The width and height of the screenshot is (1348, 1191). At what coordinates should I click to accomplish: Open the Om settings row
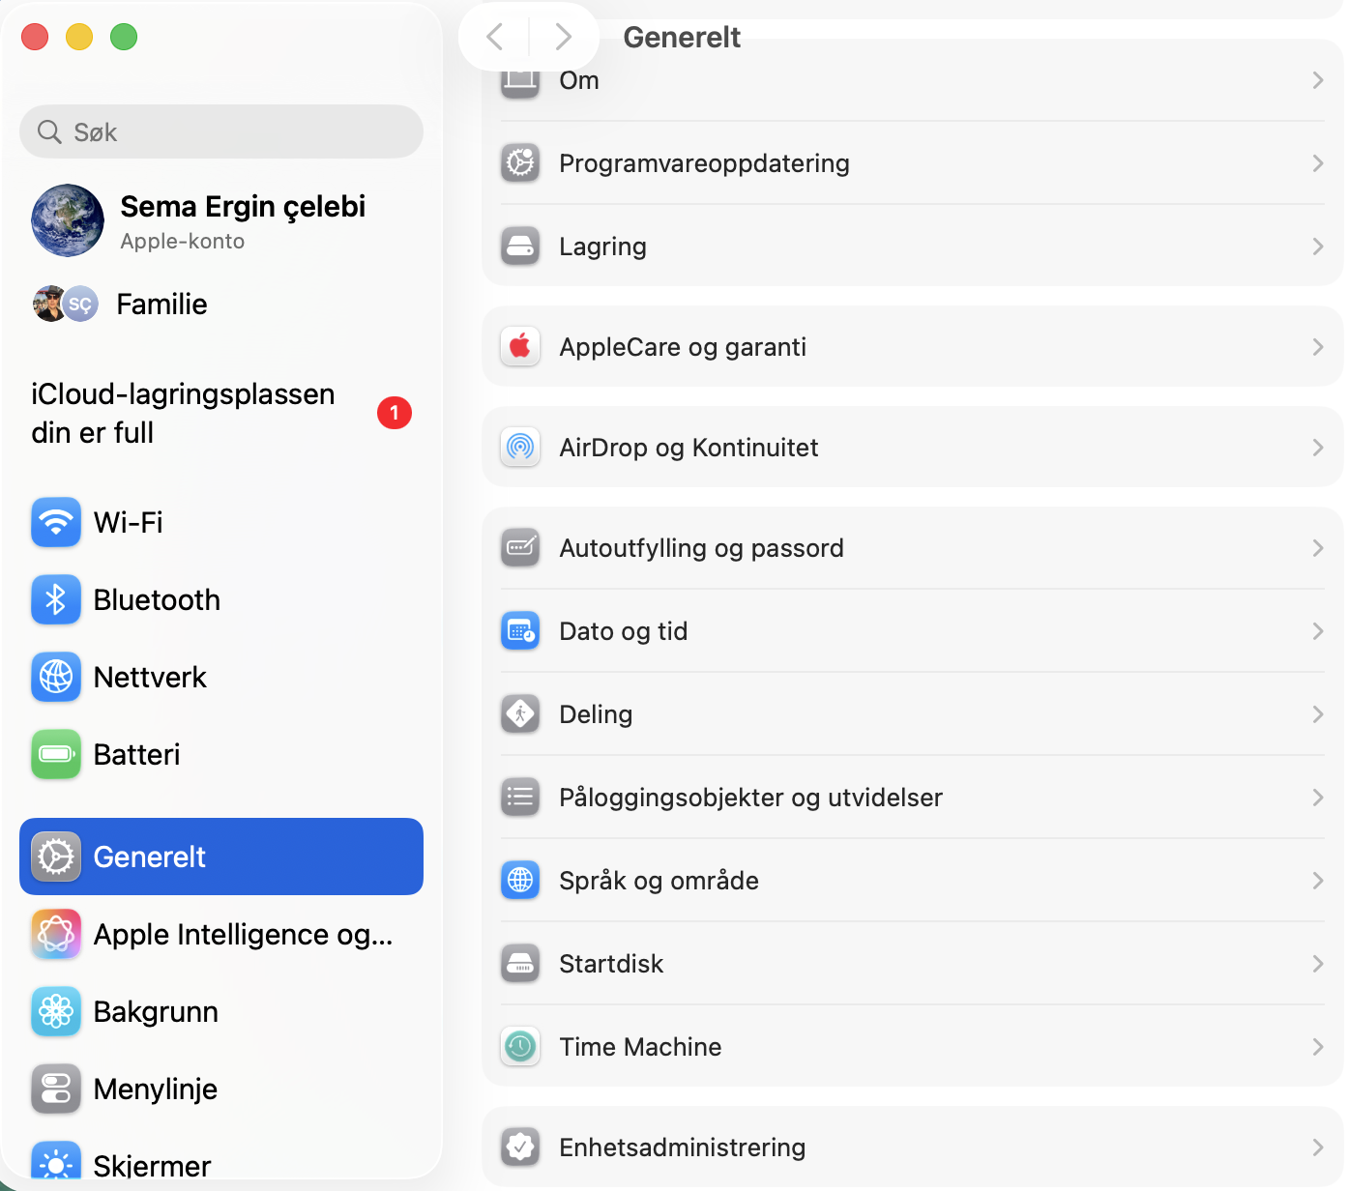(x=913, y=80)
